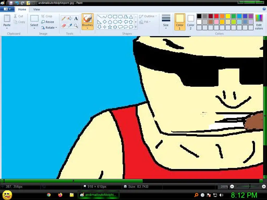Select the Line shape

(100, 17)
